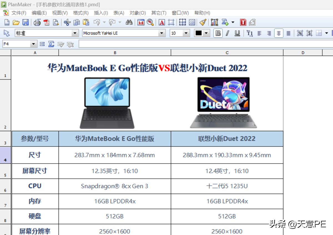Apply cell shading with hatched icon
The height and width of the screenshot is (235, 333).
click(x=192, y=22)
